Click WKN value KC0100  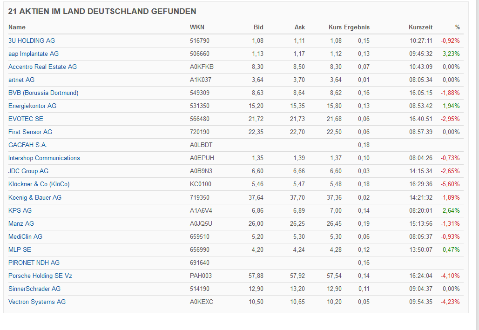click(x=200, y=184)
